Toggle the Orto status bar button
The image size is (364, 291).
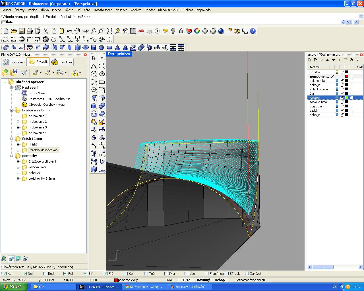(187, 280)
